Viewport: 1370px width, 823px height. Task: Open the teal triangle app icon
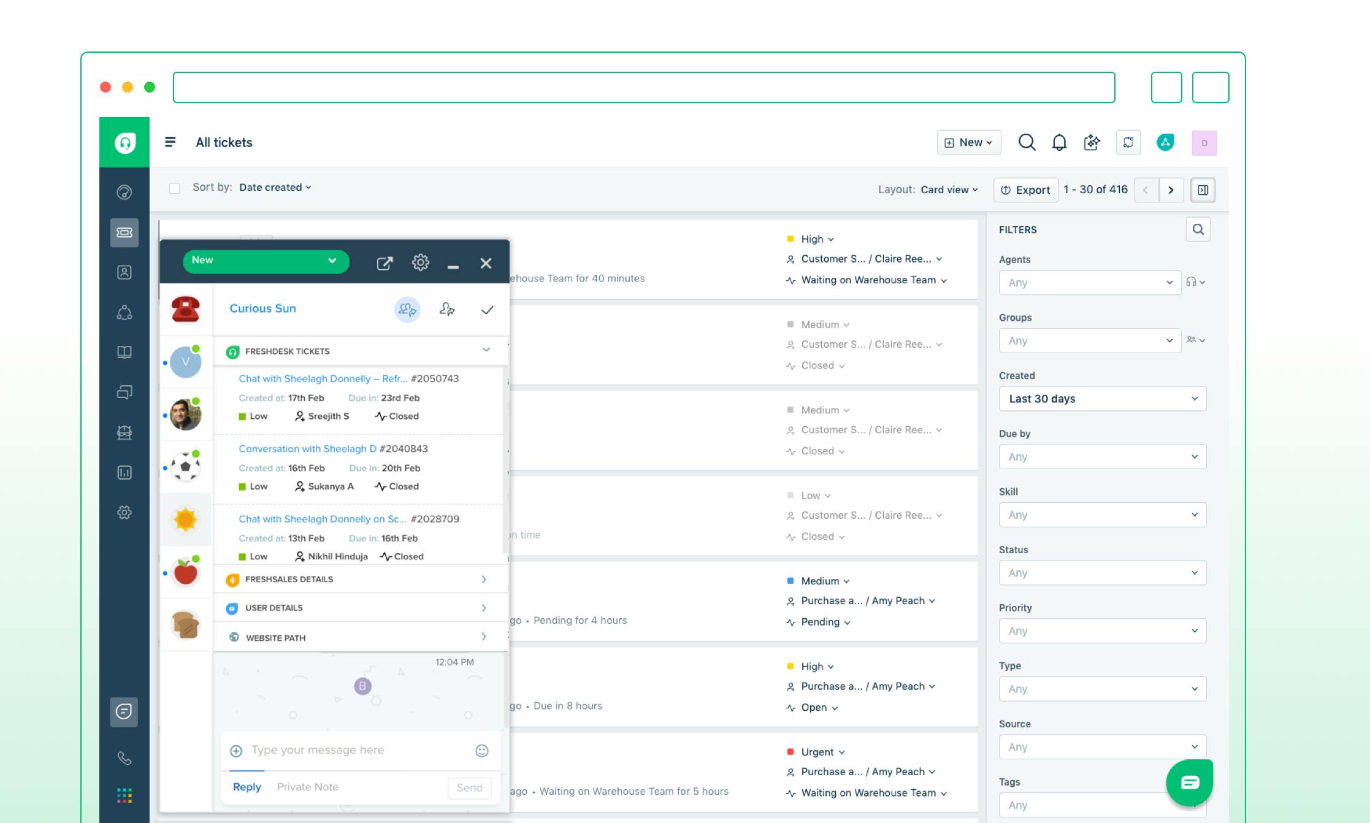click(x=1165, y=142)
